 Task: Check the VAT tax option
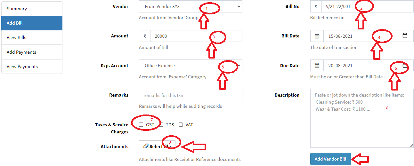pos(181,125)
